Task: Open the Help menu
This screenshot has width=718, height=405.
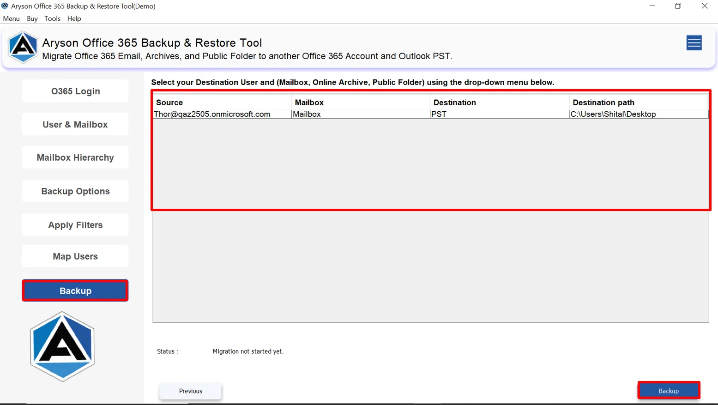Action: (74, 18)
